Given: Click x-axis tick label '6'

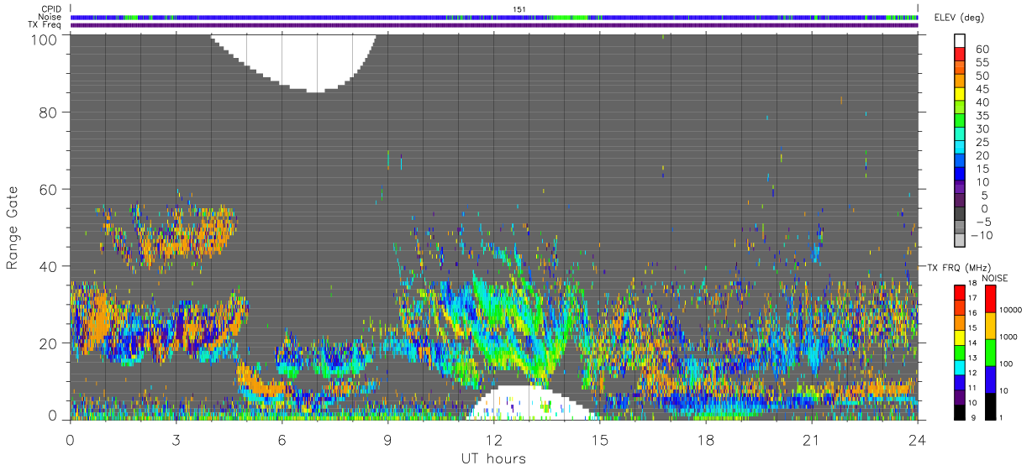Looking at the screenshot, I should click(x=282, y=440).
